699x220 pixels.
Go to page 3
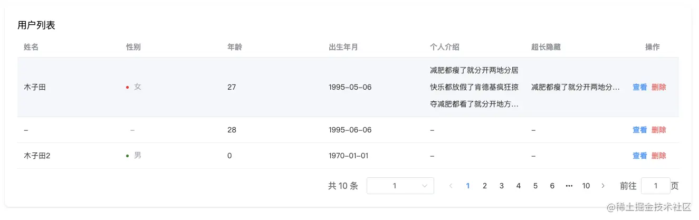(502, 186)
